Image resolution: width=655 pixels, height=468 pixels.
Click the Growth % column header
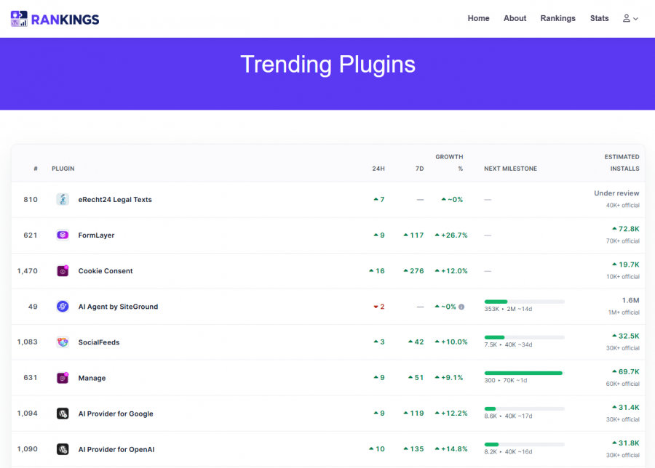[449, 163]
